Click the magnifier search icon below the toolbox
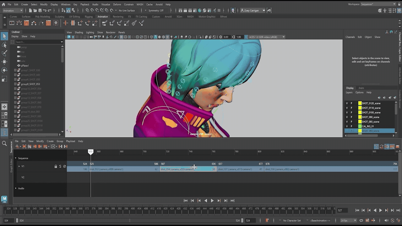 [4, 143]
